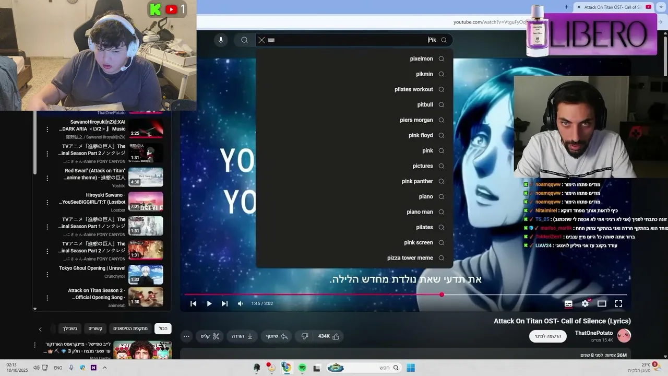The width and height of the screenshot is (668, 376).
Task: Dislike the Call of Silence video
Action: coord(305,336)
